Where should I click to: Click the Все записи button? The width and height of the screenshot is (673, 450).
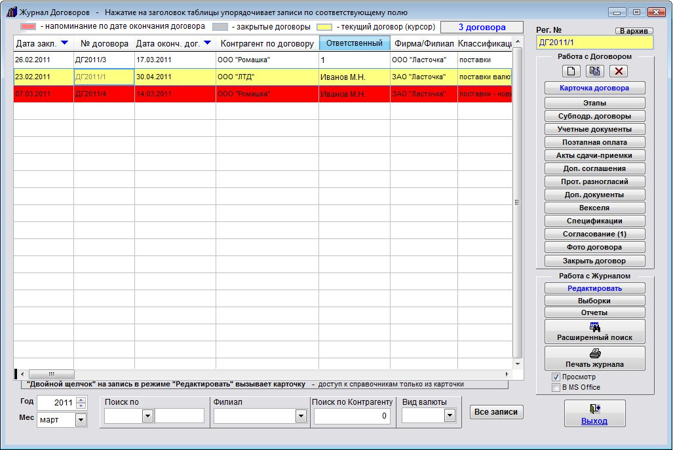[x=496, y=412]
